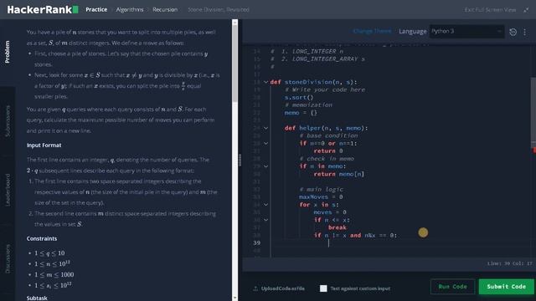The image size is (536, 301).
Task: Click the 'Constraints' heading
Action: (x=42, y=238)
